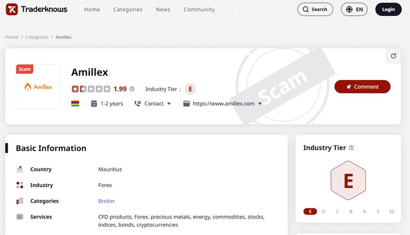The height and width of the screenshot is (235, 410).
Task: Open the Community menu item
Action: 199,9
